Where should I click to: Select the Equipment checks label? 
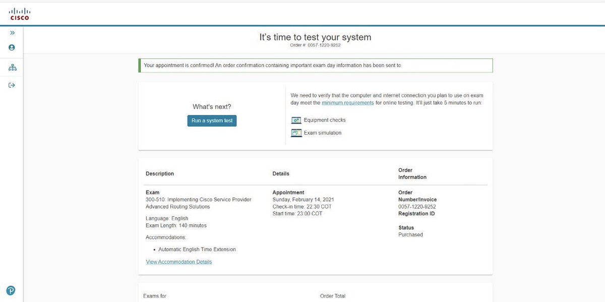tap(325, 120)
